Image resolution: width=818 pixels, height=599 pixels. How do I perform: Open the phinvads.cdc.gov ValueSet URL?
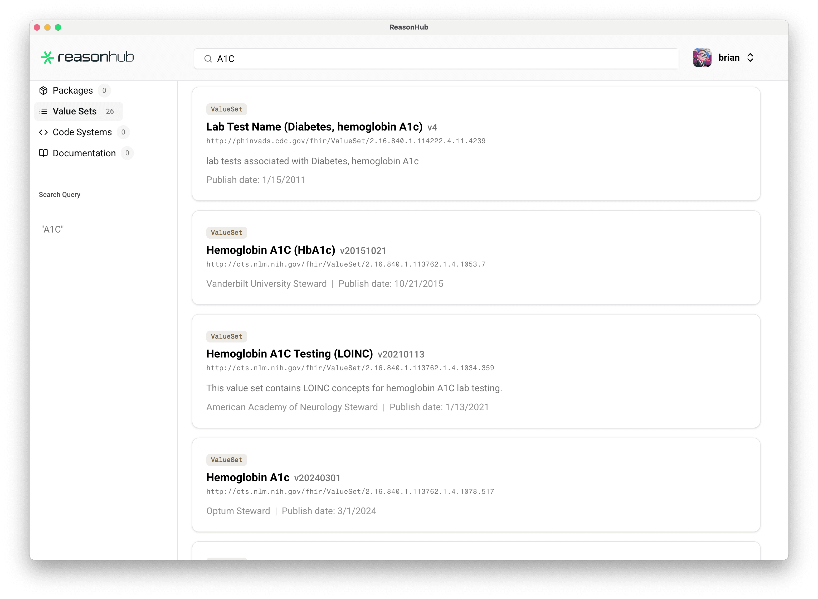point(346,141)
